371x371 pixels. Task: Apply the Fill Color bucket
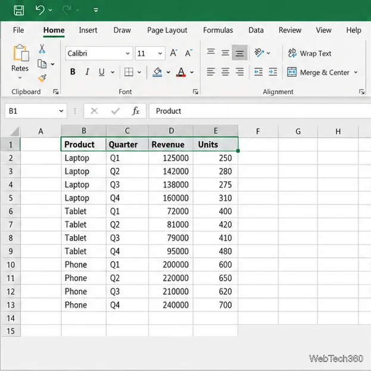coord(157,72)
